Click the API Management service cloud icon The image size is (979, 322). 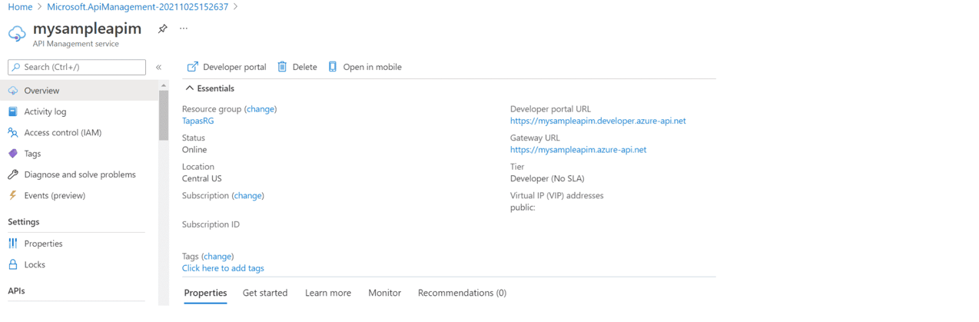point(17,34)
